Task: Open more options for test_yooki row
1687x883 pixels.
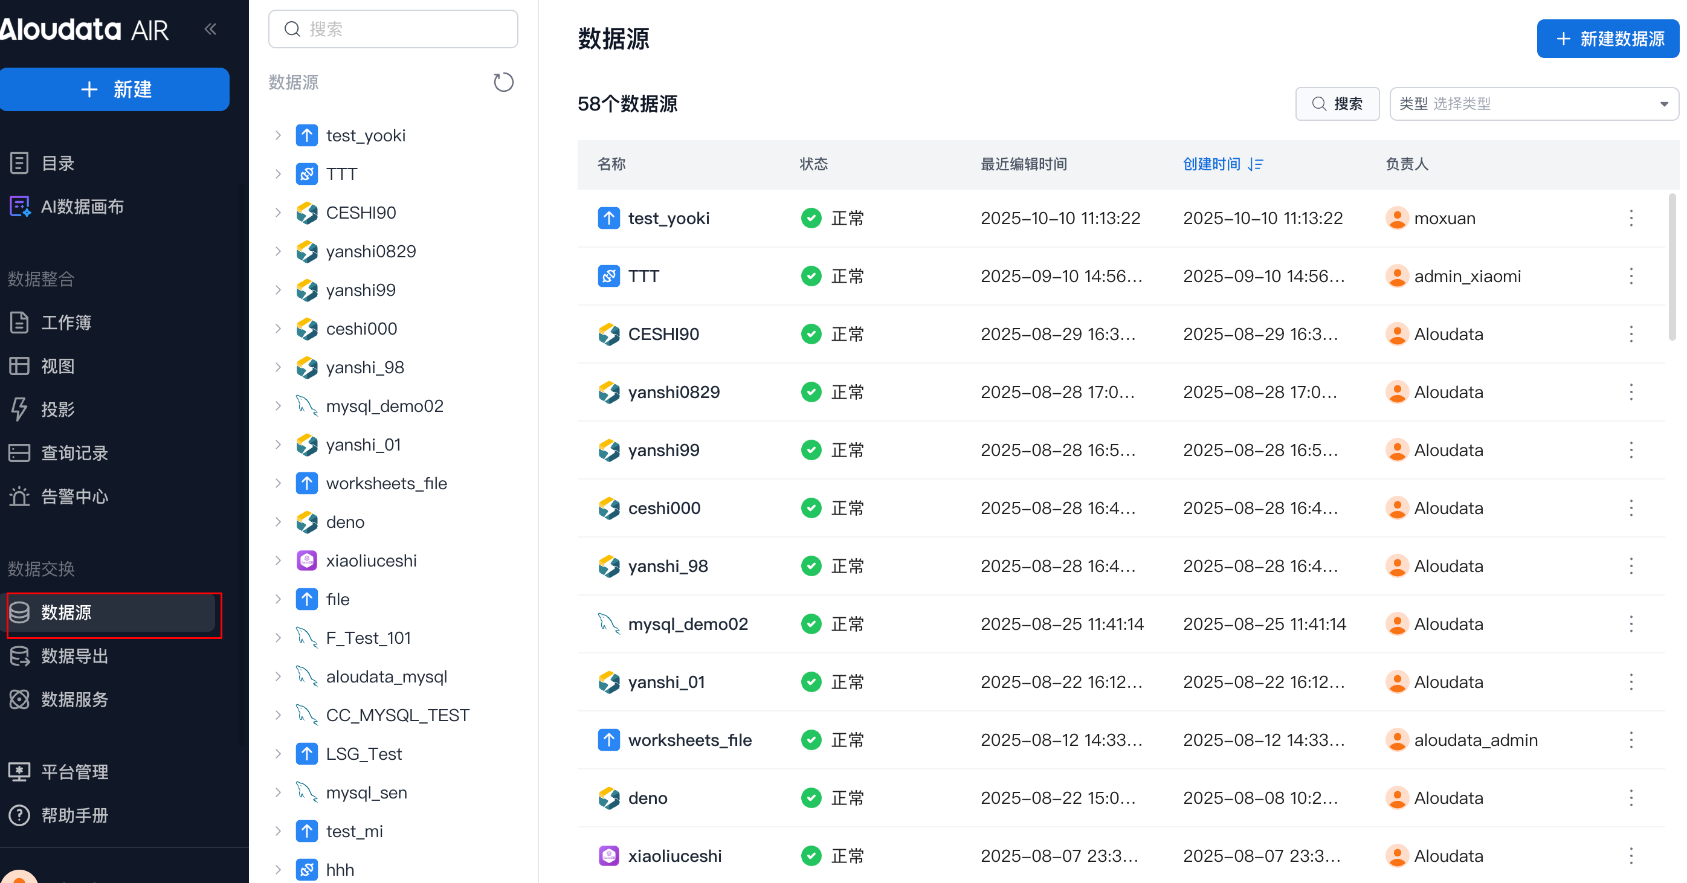Action: click(x=1631, y=218)
